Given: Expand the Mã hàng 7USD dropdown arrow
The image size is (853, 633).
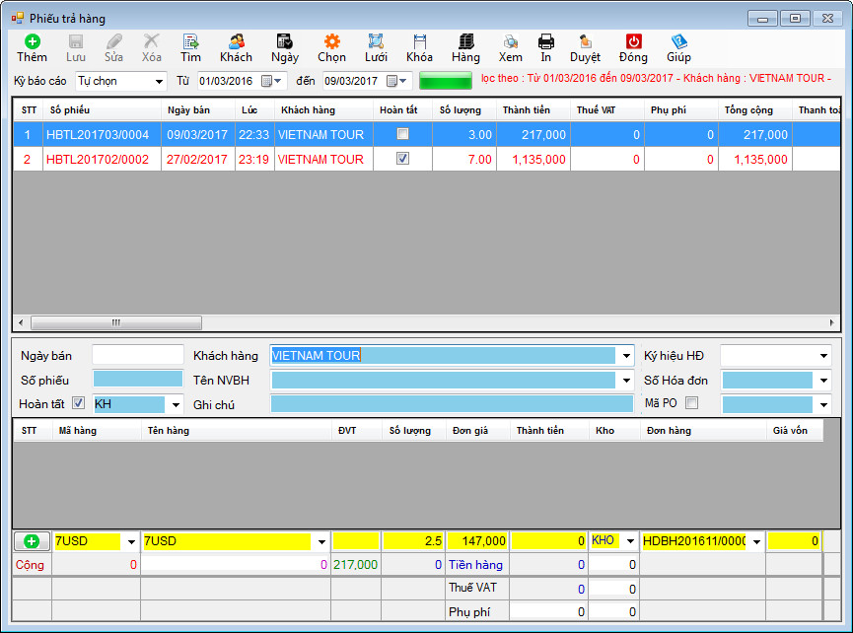Looking at the screenshot, I should pos(131,541).
